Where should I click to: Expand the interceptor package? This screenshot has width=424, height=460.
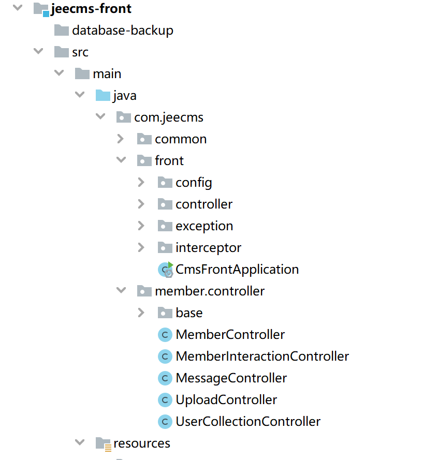(x=141, y=248)
